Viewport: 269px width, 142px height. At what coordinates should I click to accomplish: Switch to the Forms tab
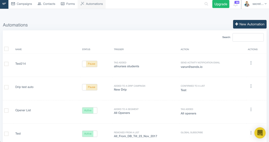68,4
